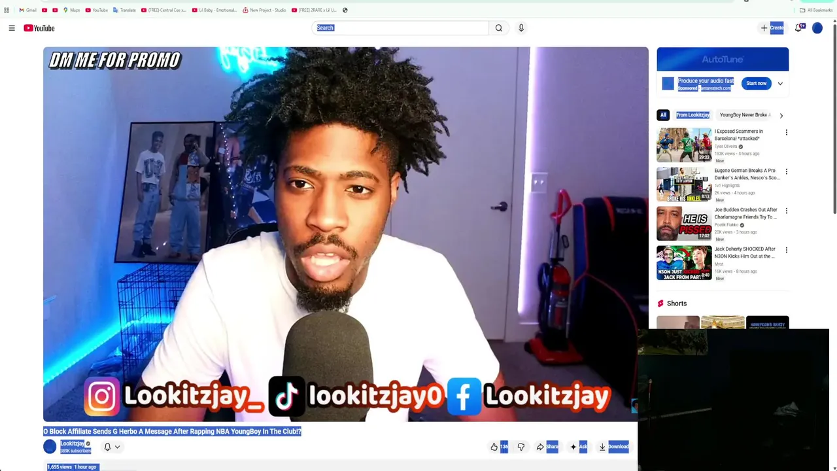Show more filter chips with arrow
837x471 pixels.
(x=781, y=115)
